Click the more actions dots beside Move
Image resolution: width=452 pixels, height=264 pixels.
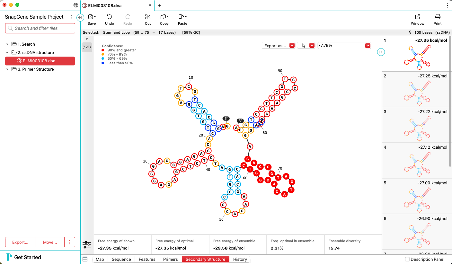(70, 242)
